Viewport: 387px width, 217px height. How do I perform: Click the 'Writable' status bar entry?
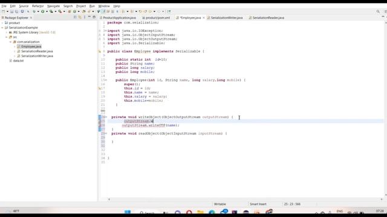(x=220, y=204)
